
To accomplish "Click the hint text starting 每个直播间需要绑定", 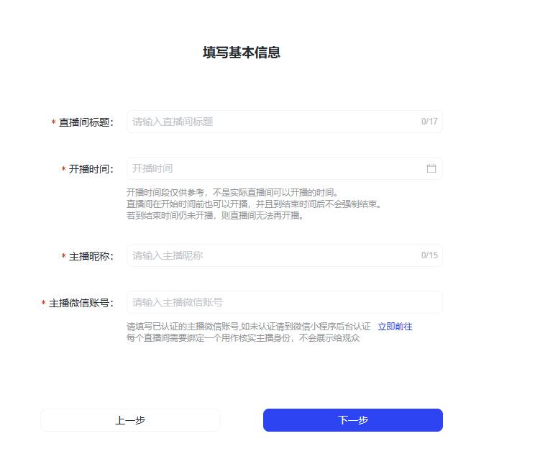I will (x=242, y=338).
